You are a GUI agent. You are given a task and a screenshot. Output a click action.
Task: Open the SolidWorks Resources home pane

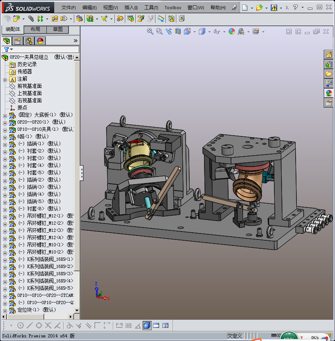329,55
